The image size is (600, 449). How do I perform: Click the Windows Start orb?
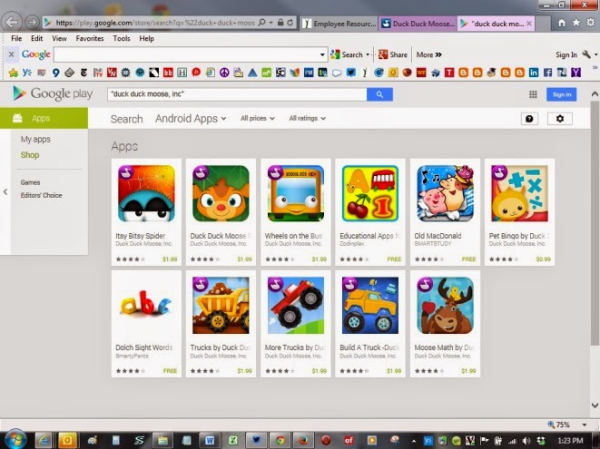pos(15,440)
